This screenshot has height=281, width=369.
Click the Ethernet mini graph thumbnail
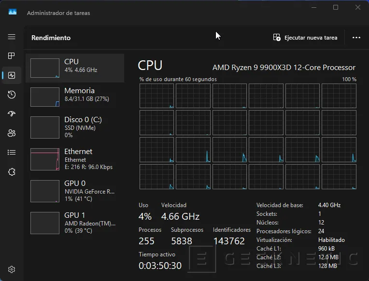[45, 159]
